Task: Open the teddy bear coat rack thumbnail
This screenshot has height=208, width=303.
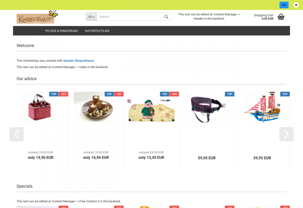Action: 151,110
